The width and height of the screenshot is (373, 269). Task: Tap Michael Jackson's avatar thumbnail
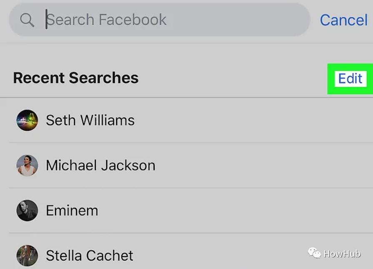point(27,165)
